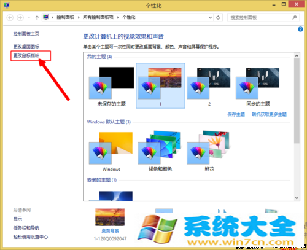Viewport: 307px width, 250px height.
Task: Click the theme list scroll down arrow
Action: point(297,198)
